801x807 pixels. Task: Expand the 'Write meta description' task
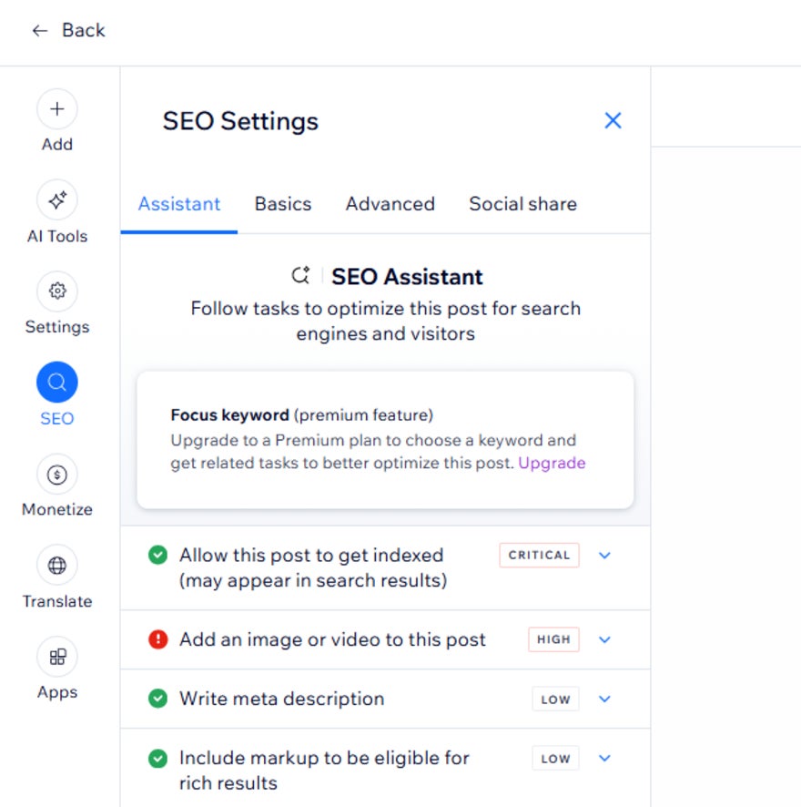coord(604,699)
